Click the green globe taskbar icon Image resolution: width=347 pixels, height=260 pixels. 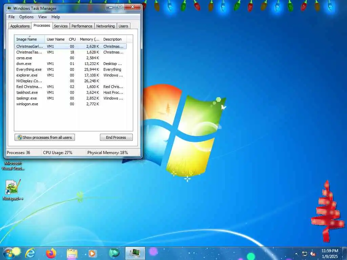(x=114, y=253)
